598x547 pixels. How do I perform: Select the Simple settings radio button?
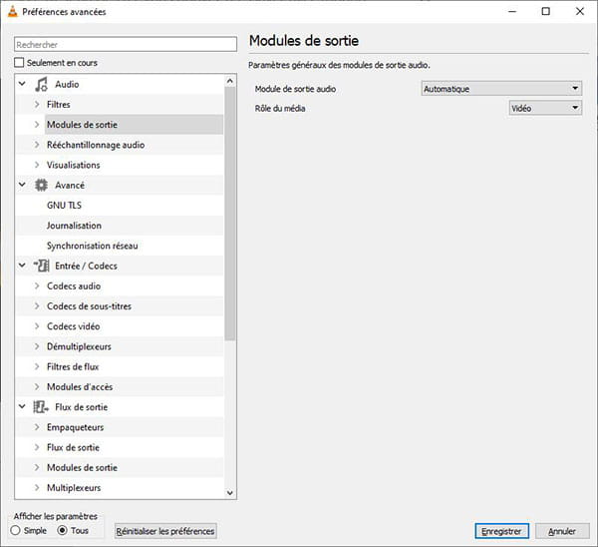pos(15,530)
